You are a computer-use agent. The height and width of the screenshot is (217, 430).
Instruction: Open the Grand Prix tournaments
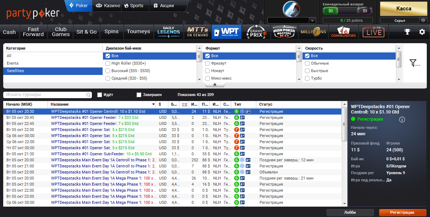tap(256, 32)
